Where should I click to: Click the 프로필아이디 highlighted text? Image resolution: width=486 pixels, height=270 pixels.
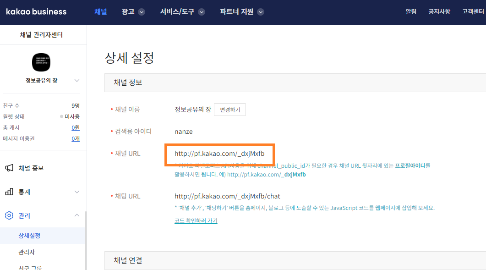coord(410,166)
